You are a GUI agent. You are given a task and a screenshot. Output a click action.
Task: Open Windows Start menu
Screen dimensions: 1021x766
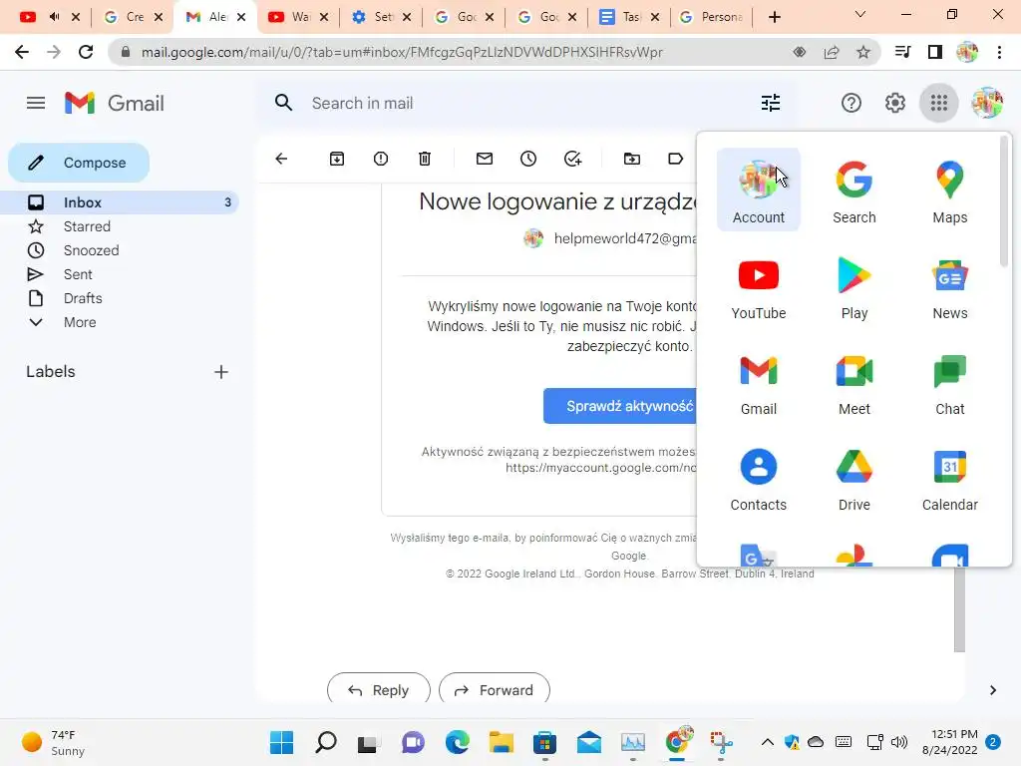click(x=281, y=742)
